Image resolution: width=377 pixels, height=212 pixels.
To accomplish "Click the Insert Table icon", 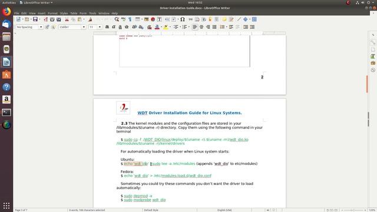I will click(137, 19).
